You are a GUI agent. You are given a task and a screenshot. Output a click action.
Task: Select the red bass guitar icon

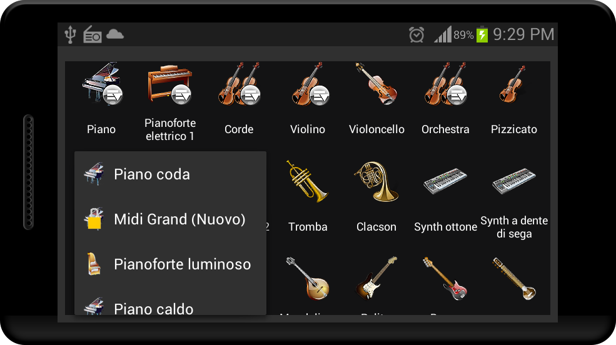[x=445, y=278]
